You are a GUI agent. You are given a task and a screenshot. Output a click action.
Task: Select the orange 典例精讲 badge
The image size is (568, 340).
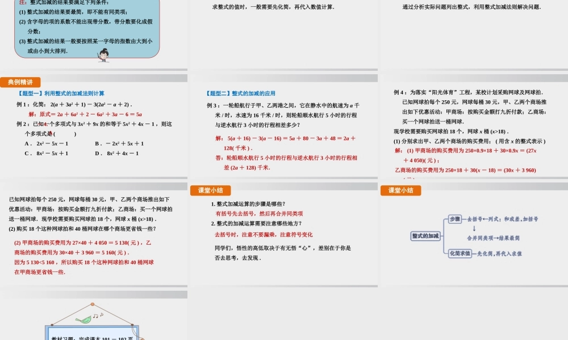click(x=20, y=82)
